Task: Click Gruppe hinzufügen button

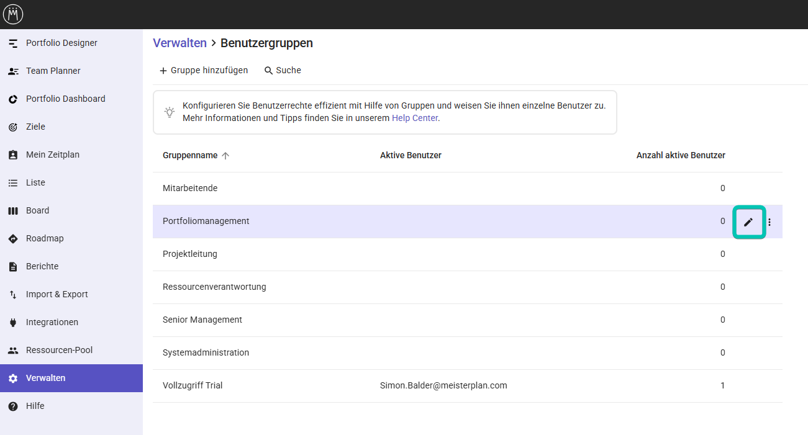Action: (204, 71)
